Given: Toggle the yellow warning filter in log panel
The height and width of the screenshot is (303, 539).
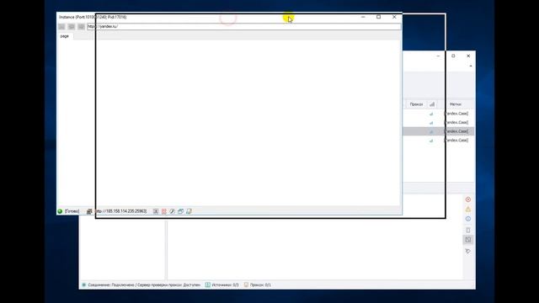Looking at the screenshot, I should (x=468, y=210).
